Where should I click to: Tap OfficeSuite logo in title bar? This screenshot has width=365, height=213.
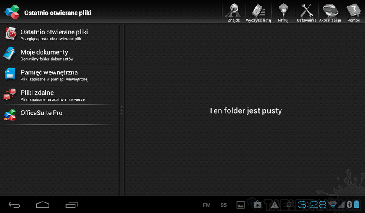coord(12,12)
